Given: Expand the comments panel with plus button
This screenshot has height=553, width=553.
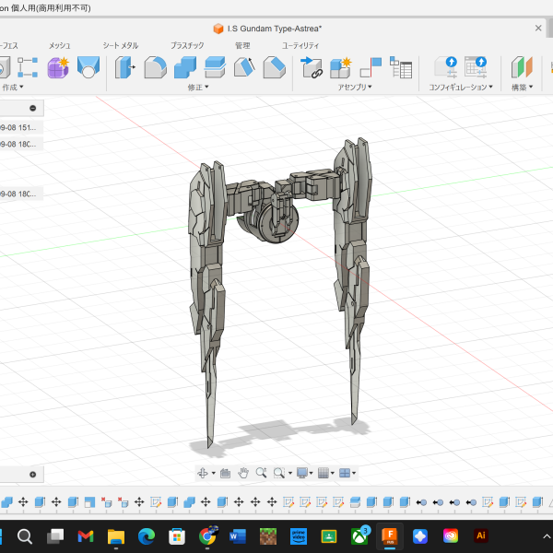Looking at the screenshot, I should (x=32, y=474).
